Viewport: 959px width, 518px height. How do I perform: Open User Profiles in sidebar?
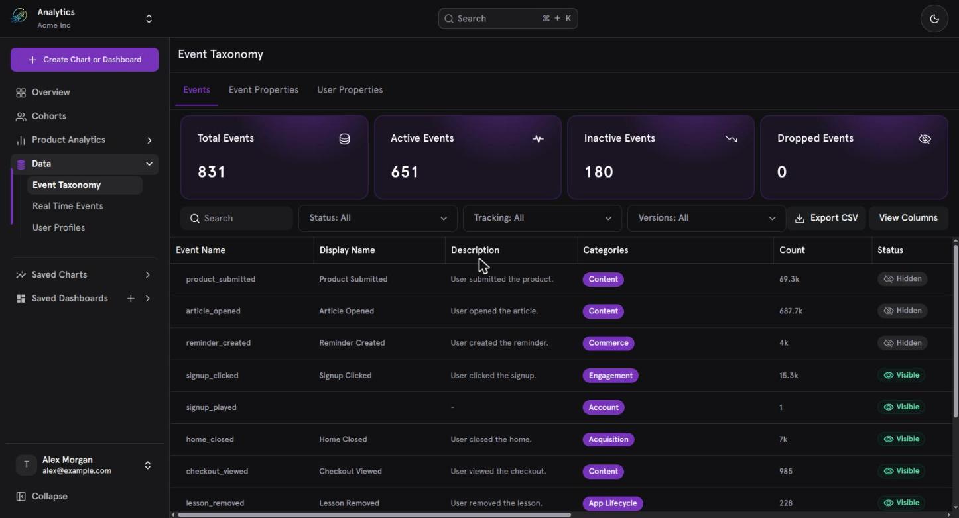tap(58, 227)
